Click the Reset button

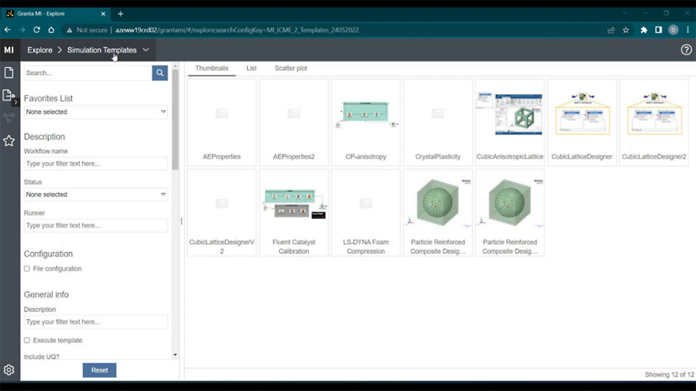pos(100,370)
